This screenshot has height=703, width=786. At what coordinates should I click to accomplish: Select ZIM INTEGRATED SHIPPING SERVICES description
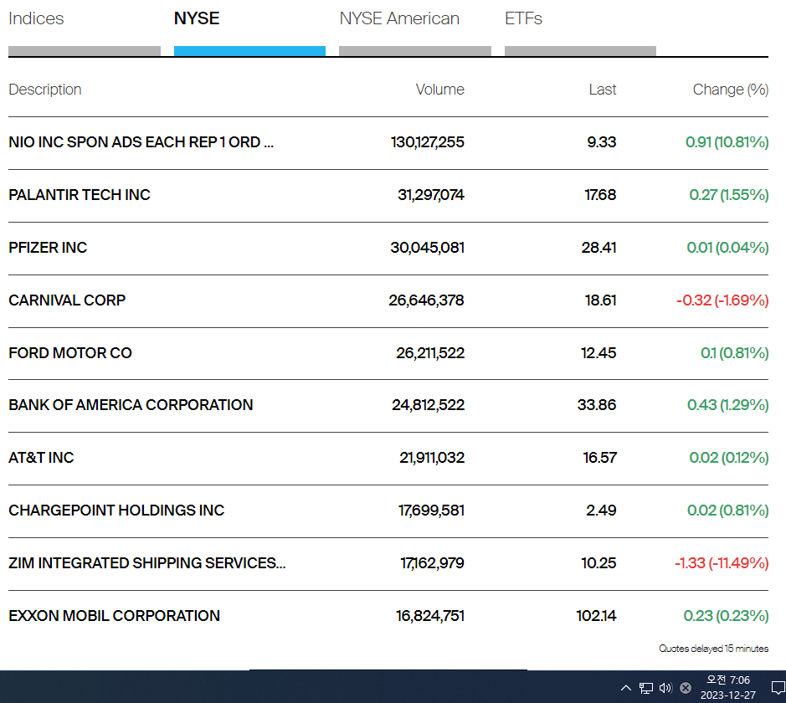146,563
